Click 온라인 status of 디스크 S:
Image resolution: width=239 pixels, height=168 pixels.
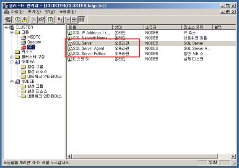(120, 59)
